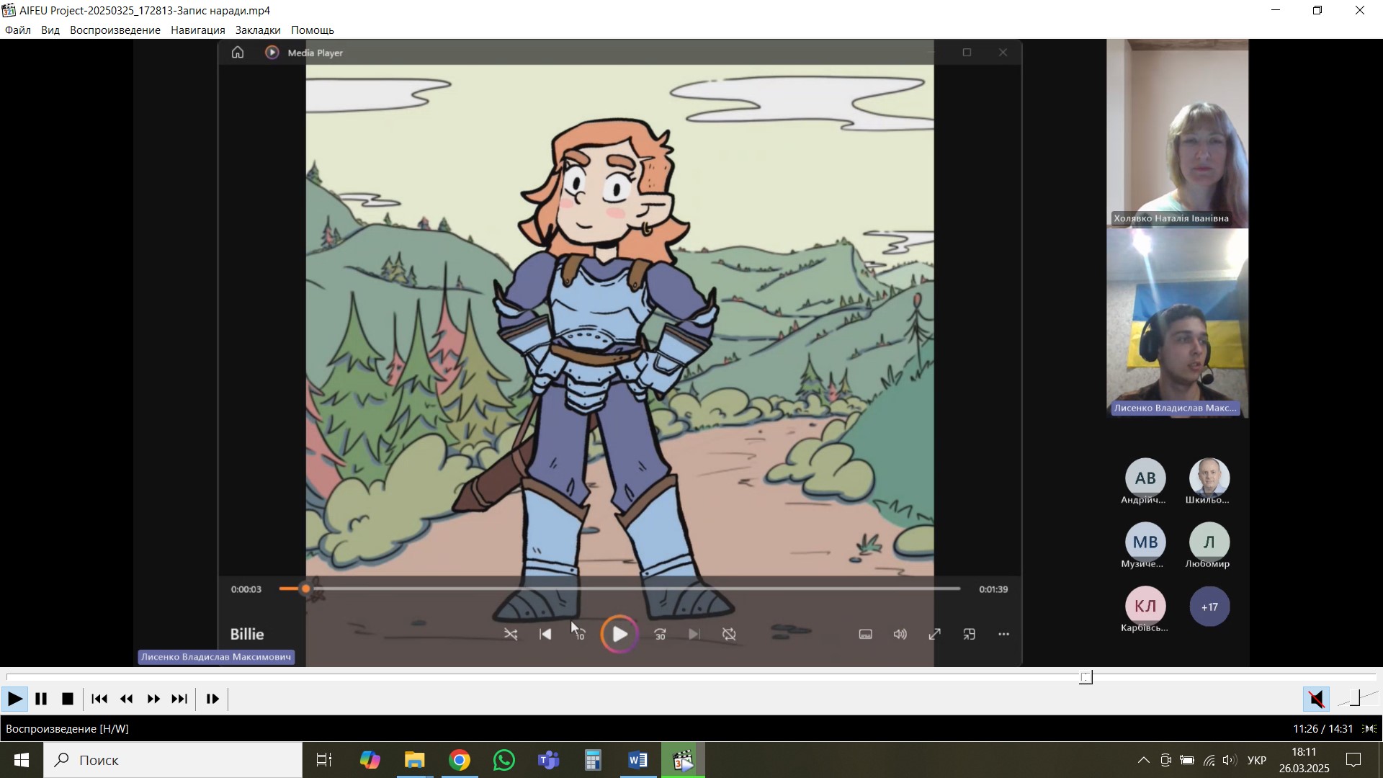Open Microsoft Teams from the taskbar
The width and height of the screenshot is (1383, 778).
[x=548, y=760]
